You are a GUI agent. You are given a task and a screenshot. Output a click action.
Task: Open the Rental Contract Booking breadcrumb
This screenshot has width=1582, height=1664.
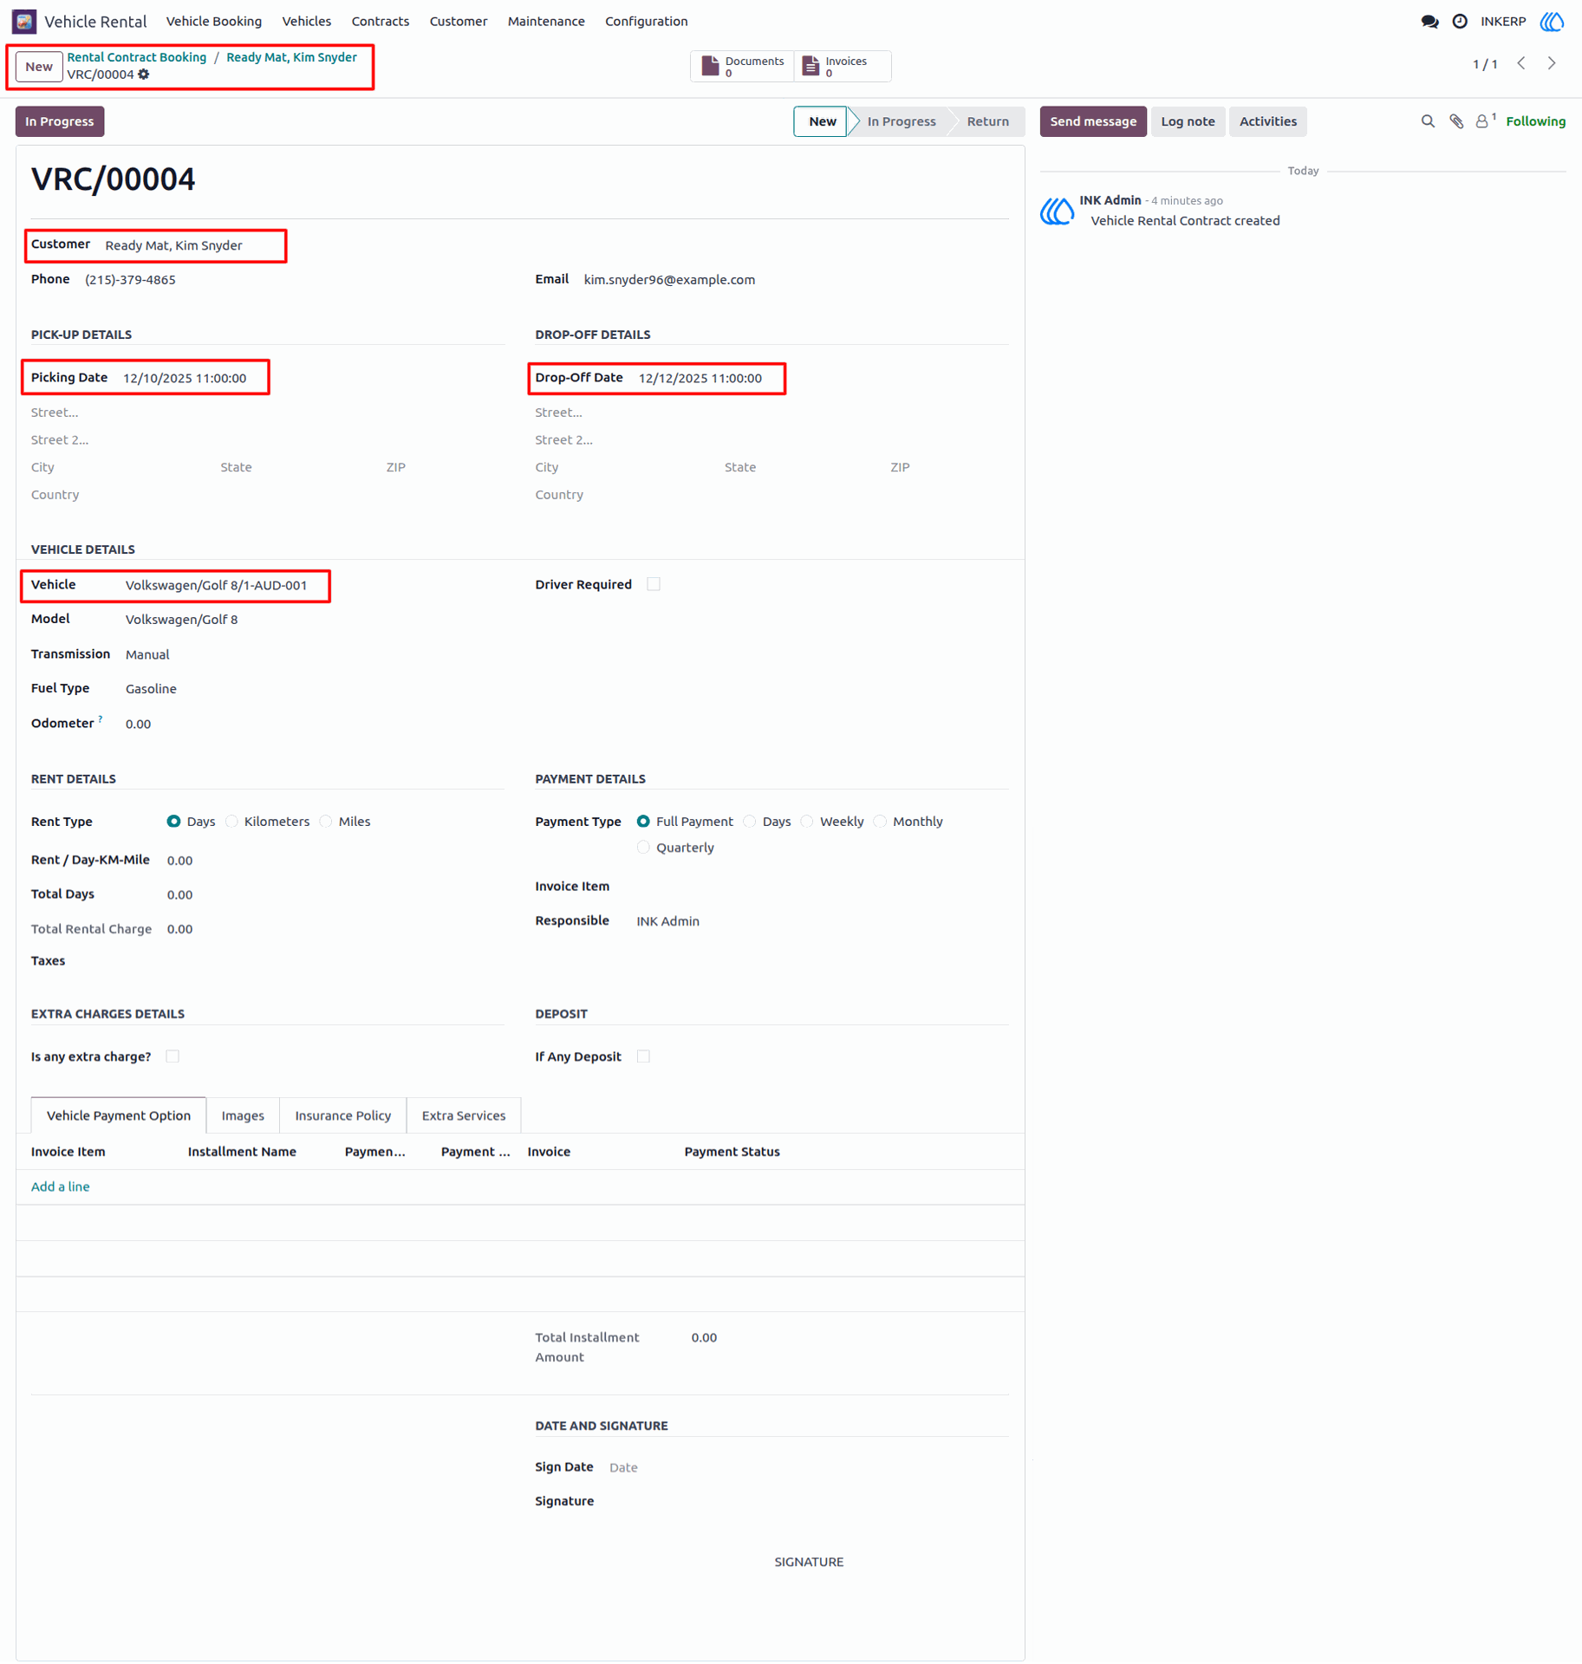click(x=137, y=57)
